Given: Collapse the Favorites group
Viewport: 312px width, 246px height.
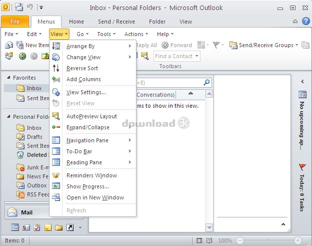Looking at the screenshot, I should 8,78.
